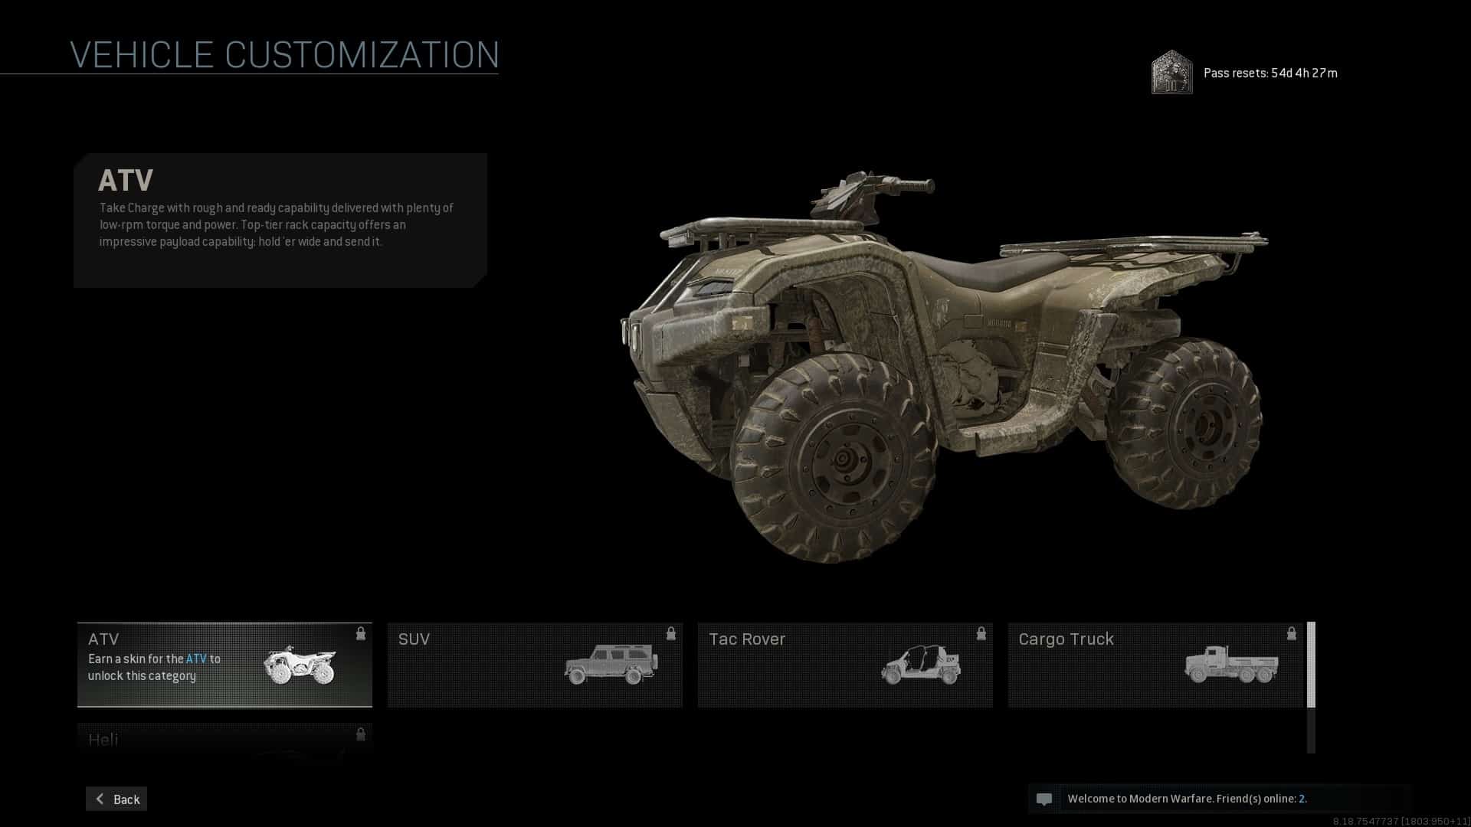
Task: Click the Cargo Truck silhouette icon
Action: 1232,664
